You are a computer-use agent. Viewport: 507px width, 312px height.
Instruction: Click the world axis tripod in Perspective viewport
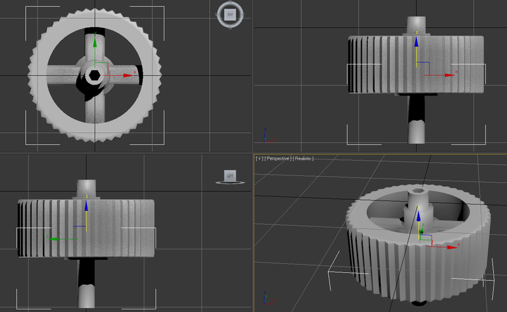[265, 296]
